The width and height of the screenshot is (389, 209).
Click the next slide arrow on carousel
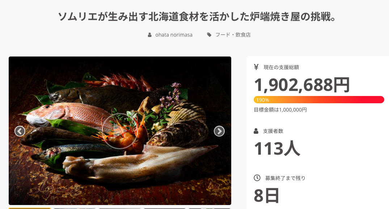[x=219, y=131]
